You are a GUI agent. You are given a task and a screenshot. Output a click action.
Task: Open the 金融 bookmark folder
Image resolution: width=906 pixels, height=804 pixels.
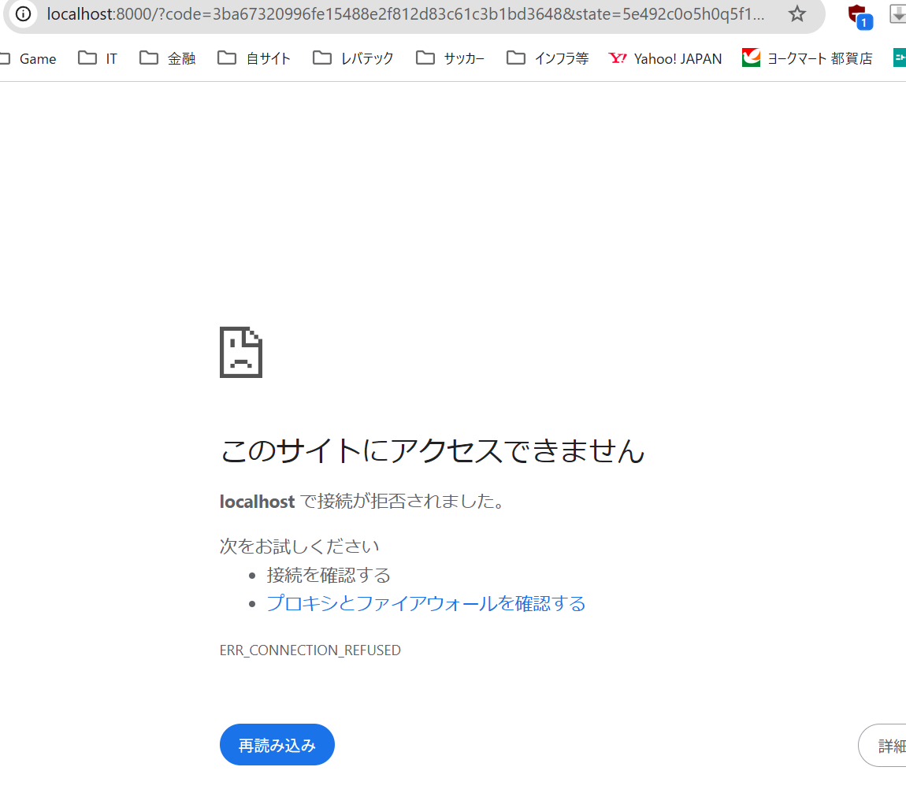tap(168, 58)
